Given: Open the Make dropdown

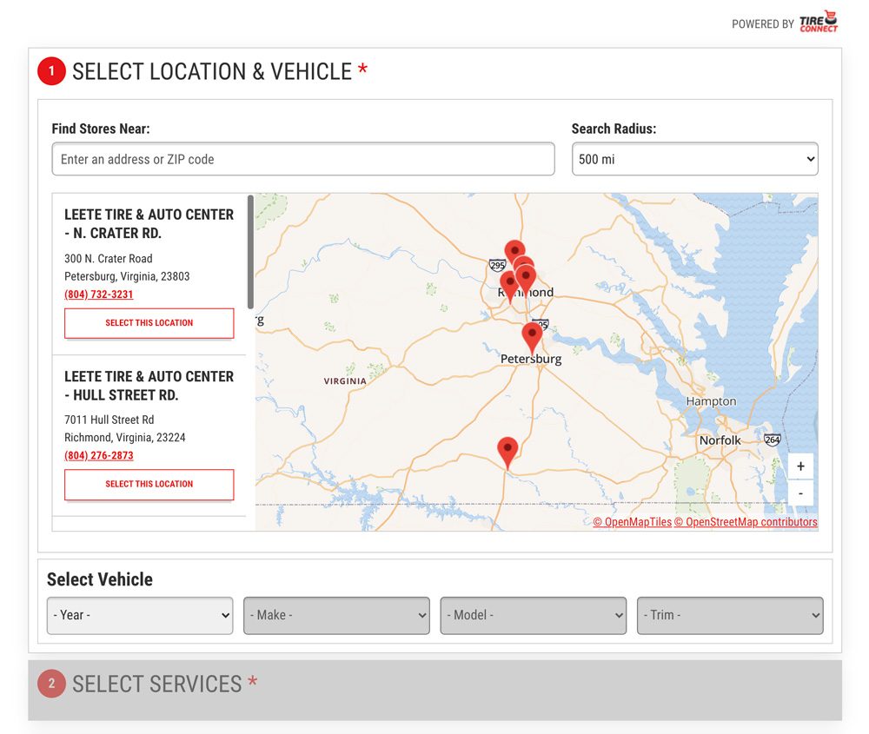Looking at the screenshot, I should (x=336, y=616).
